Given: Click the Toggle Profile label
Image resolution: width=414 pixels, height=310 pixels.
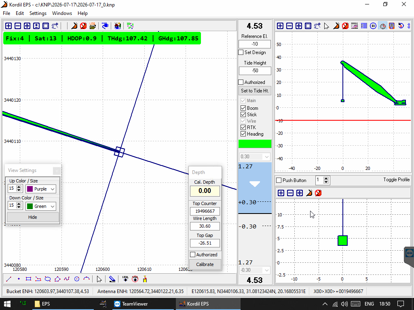Looking at the screenshot, I should [x=396, y=180].
